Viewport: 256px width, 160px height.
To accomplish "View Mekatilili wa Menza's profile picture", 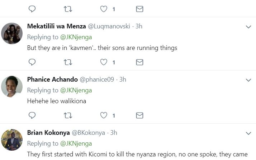I will pos(12,33).
